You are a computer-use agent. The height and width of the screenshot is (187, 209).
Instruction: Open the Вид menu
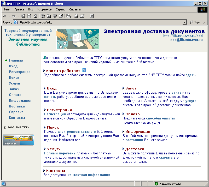tap(31, 9)
